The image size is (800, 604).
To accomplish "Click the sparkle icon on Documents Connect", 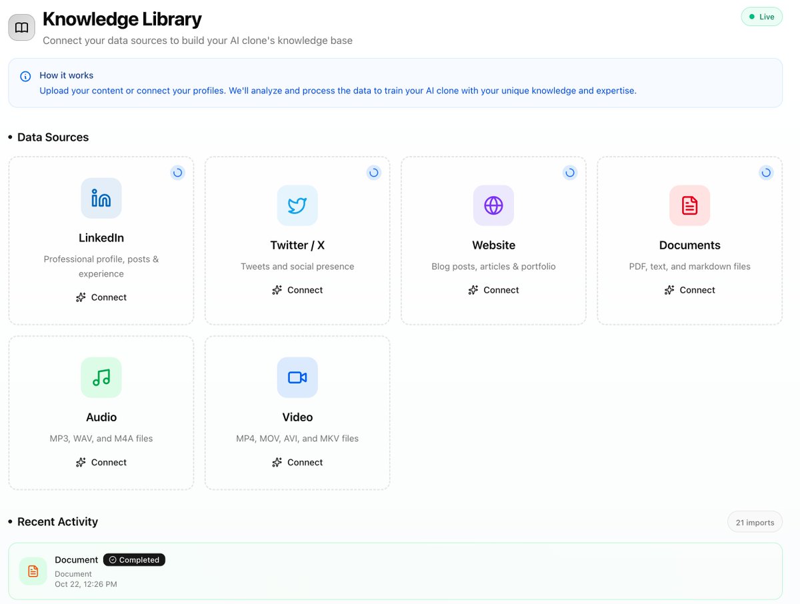I will (x=669, y=290).
